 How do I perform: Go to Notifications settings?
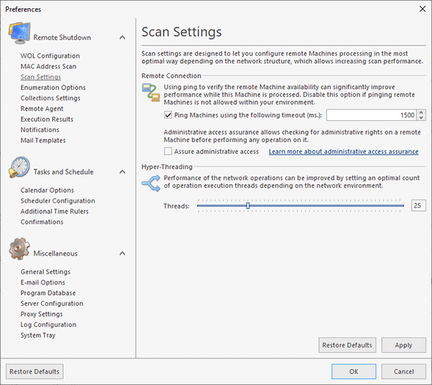[x=40, y=130]
